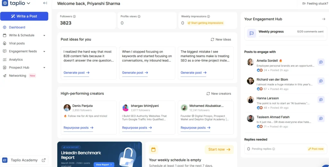Click the Dashboard sidebar icon
Screen dimensions: 329x167
click(4, 27)
